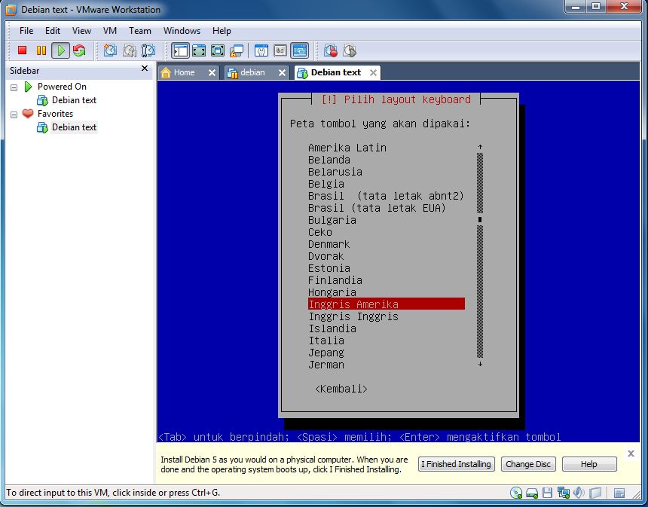Toggle the Console view toolbar icon

coord(300,50)
